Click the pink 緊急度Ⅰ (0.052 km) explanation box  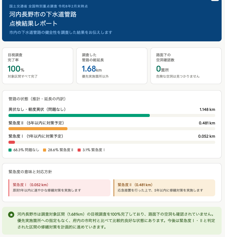[59, 187]
